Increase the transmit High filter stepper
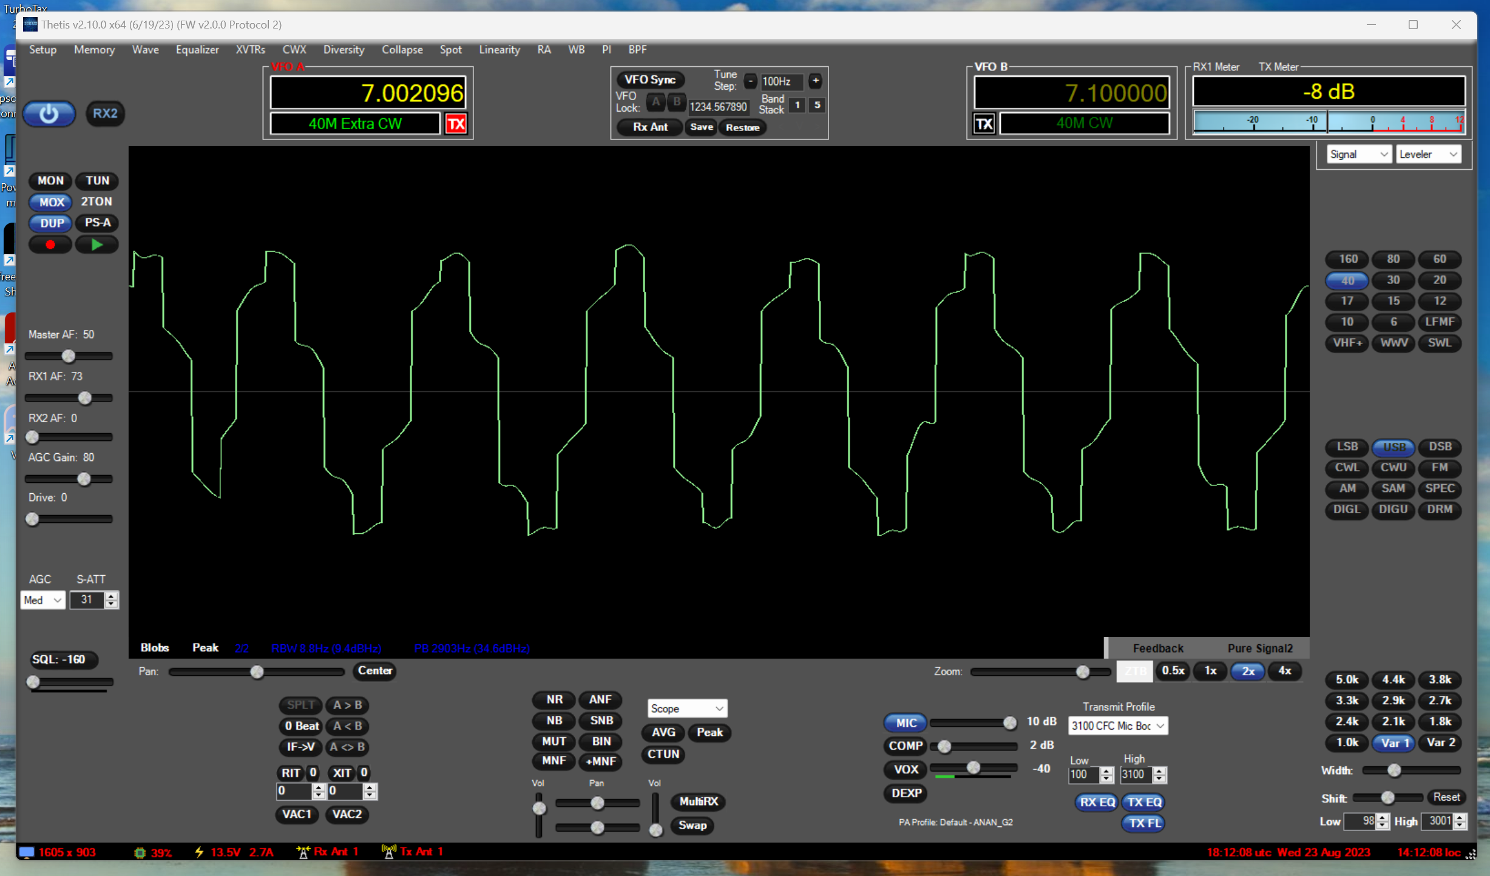Viewport: 1490px width, 876px height. point(1159,770)
